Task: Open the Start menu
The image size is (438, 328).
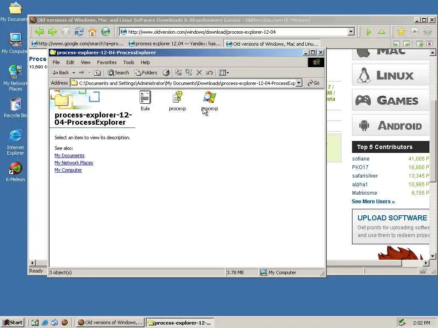Action: [x=12, y=323]
